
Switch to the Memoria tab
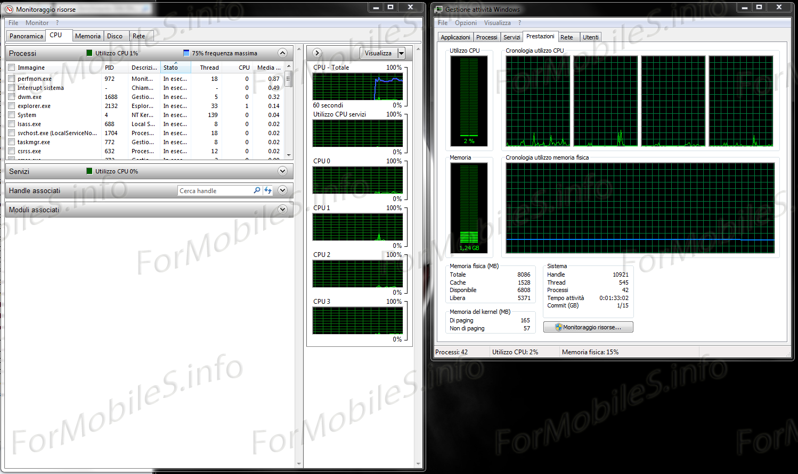[87, 36]
